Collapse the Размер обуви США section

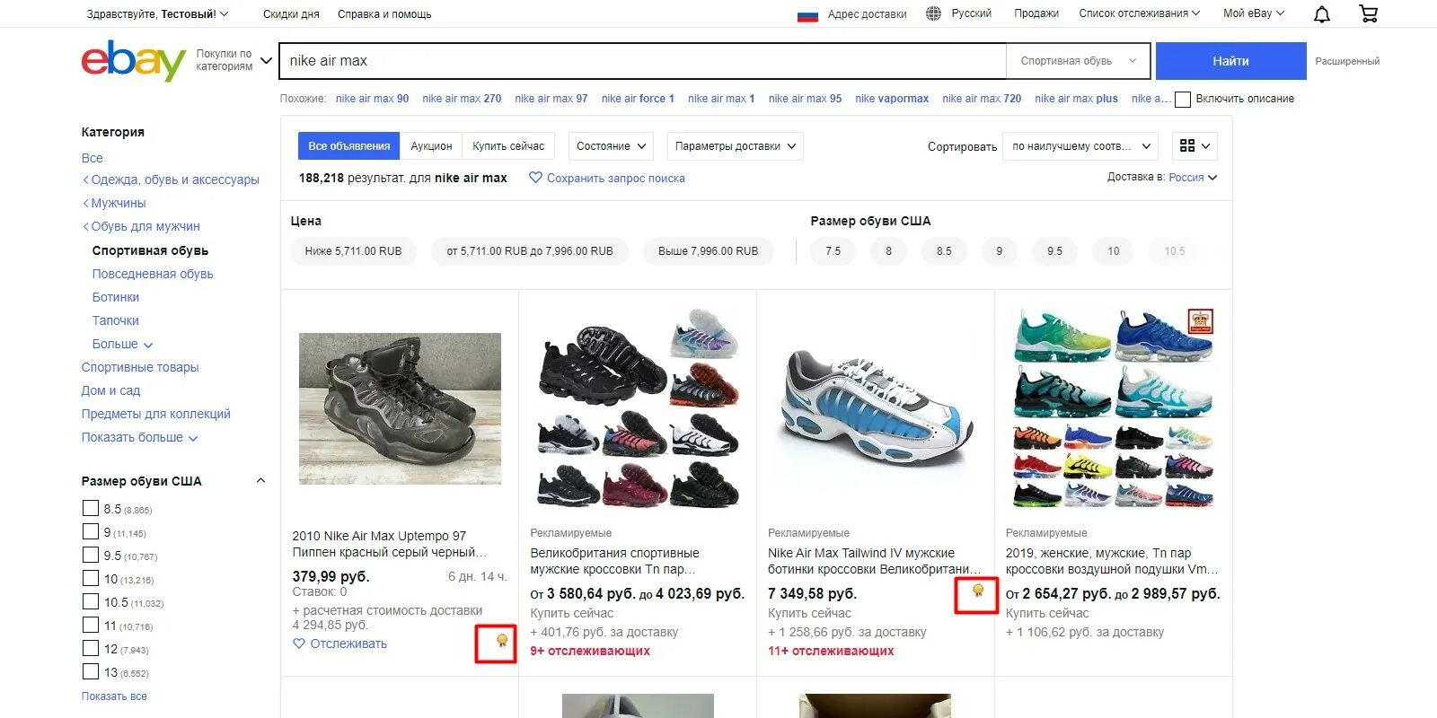[x=260, y=480]
